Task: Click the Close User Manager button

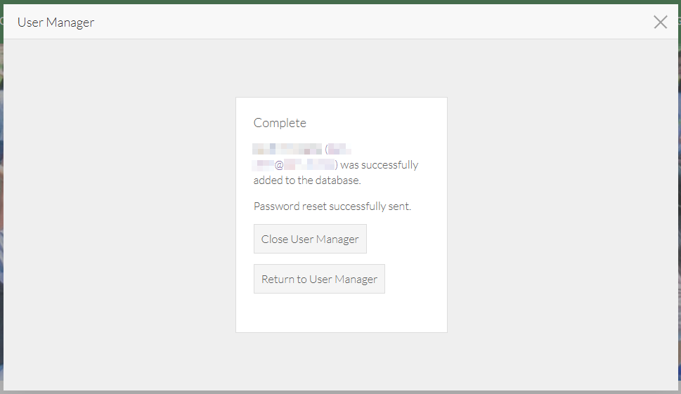Action: (310, 239)
